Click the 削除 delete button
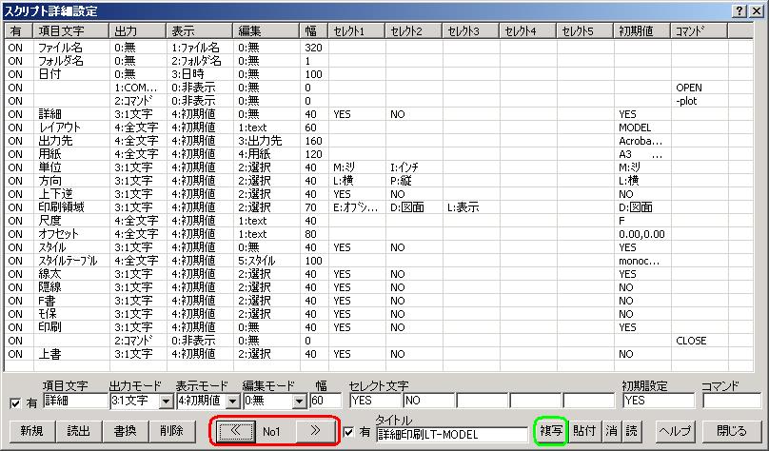 click(x=172, y=430)
